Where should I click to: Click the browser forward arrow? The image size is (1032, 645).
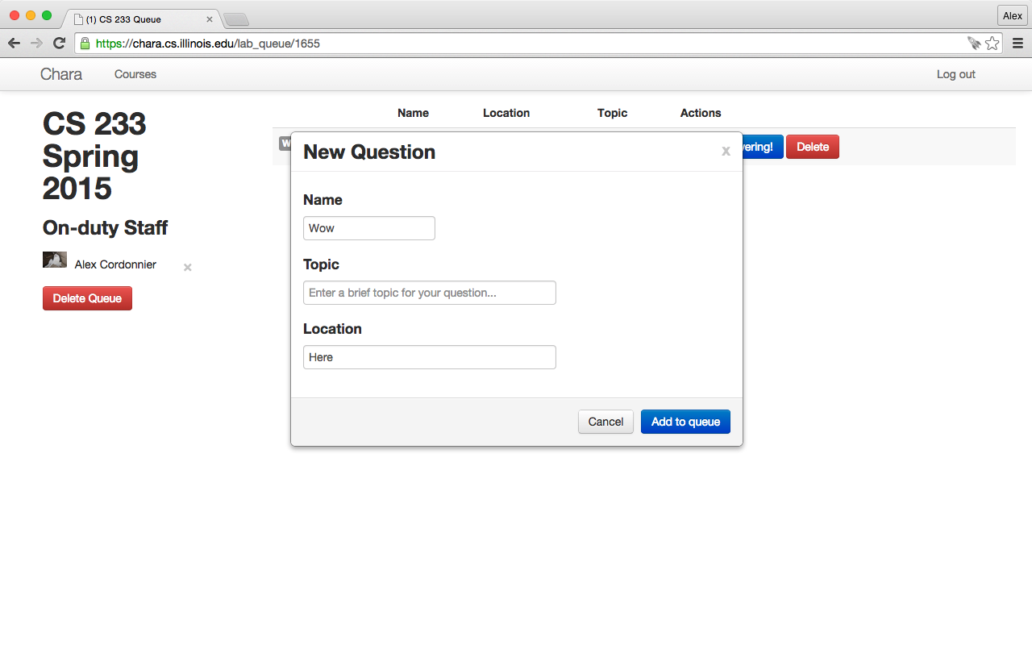pos(36,44)
